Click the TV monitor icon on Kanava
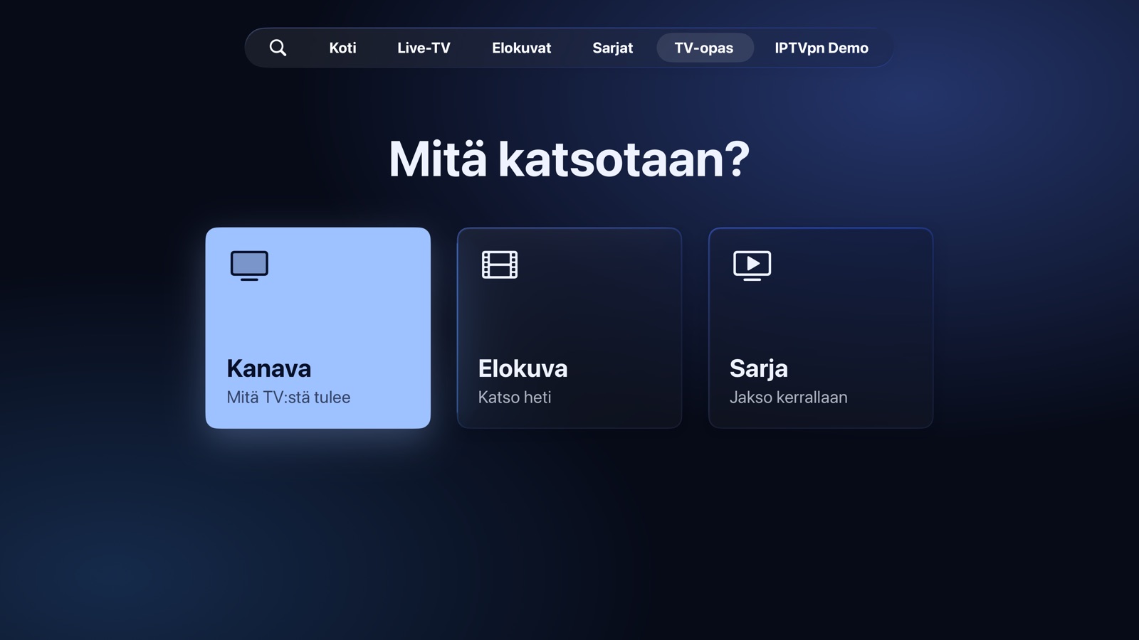This screenshot has width=1139, height=640. point(249,265)
